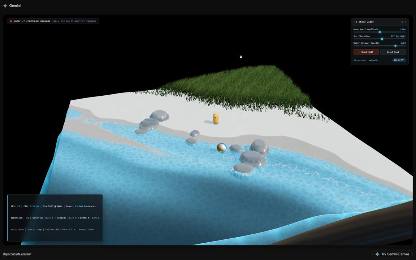Click the Water Cutaway Opacity slider handle
Image resolution: width=416 pixels, height=260 pixels.
395,46
